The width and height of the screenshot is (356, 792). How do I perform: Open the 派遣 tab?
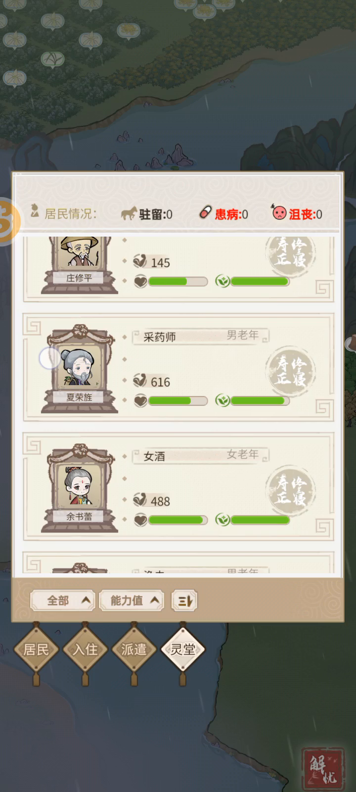point(134,649)
